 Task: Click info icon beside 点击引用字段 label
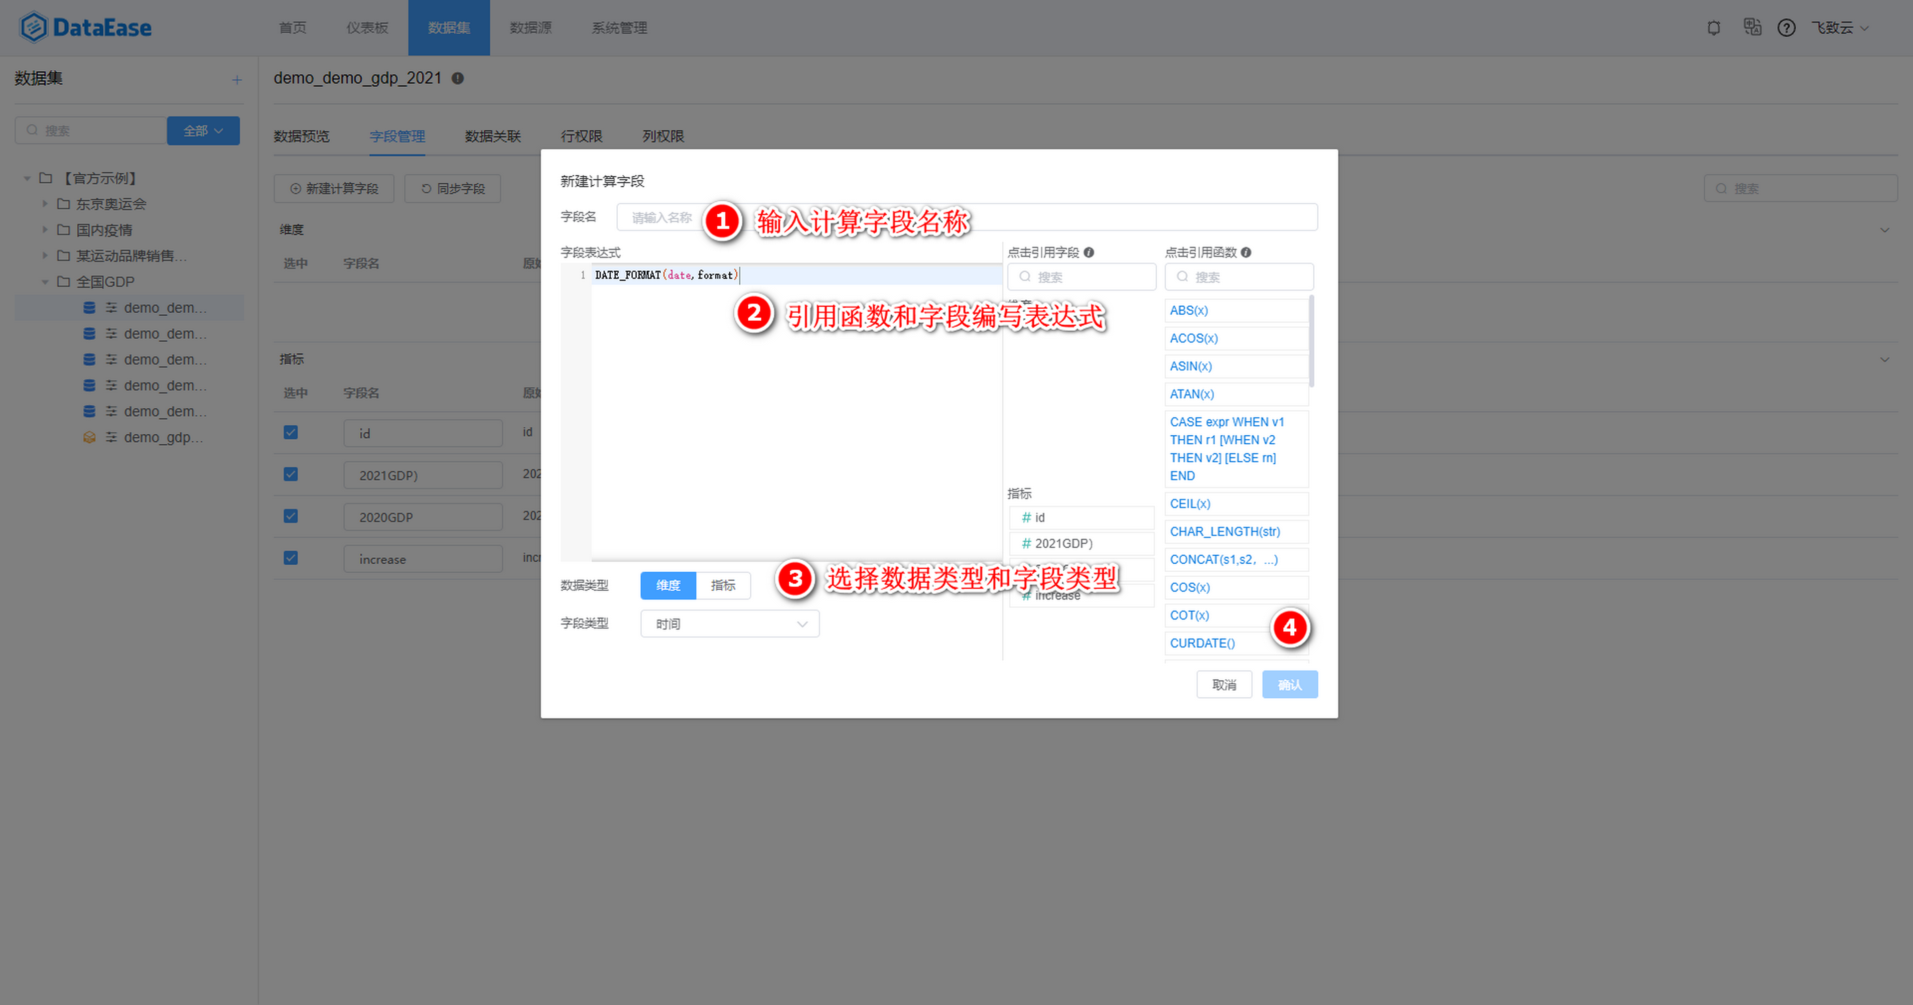[x=1089, y=252]
